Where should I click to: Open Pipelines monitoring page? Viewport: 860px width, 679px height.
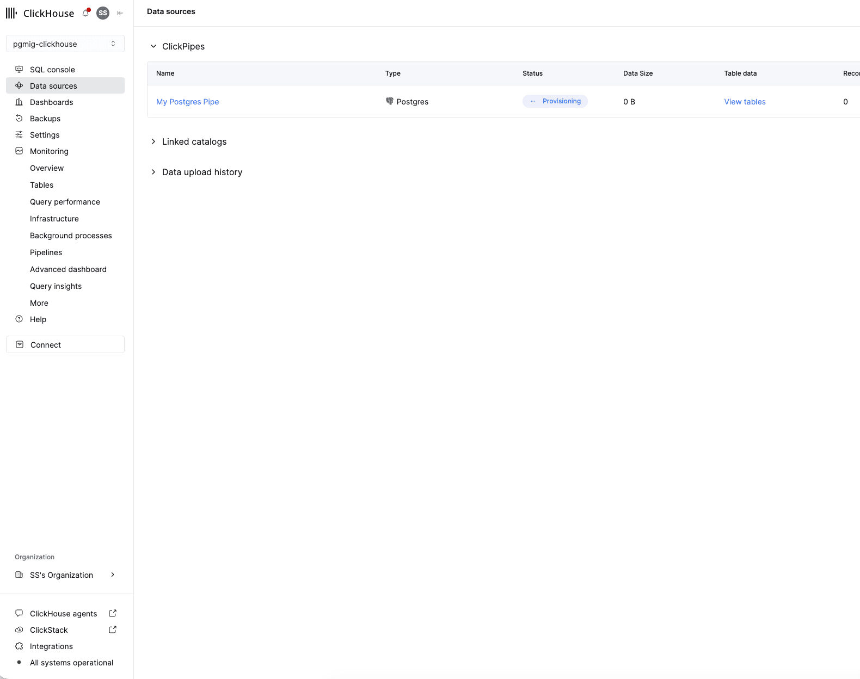(x=46, y=252)
